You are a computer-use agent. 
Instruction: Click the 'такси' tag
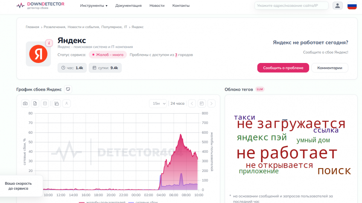click(245, 117)
